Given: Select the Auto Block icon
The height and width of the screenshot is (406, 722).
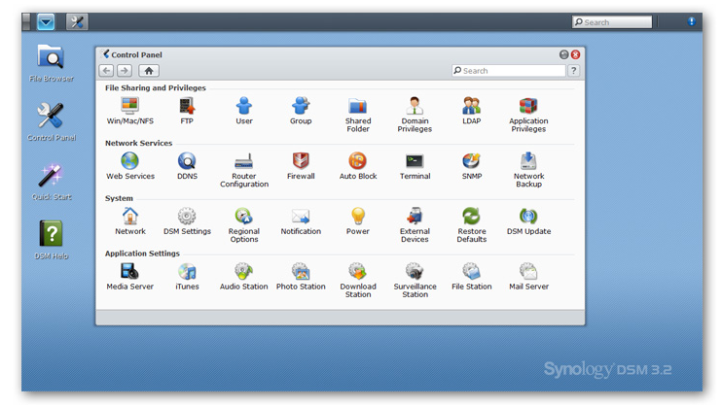Looking at the screenshot, I should click(x=358, y=161).
